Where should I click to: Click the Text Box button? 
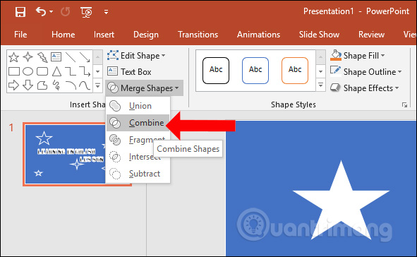(x=129, y=71)
